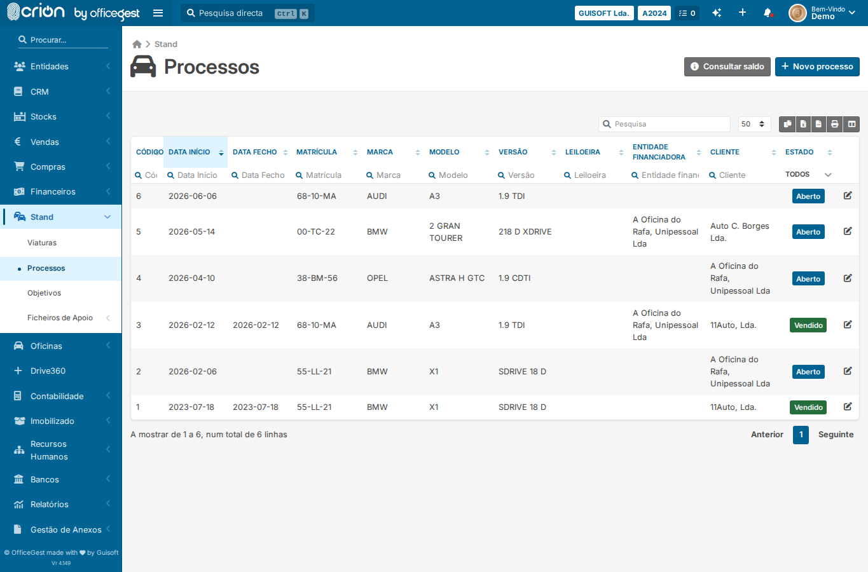Edit process 5 (00-TC-22 BMW)
868x572 pixels.
848,231
